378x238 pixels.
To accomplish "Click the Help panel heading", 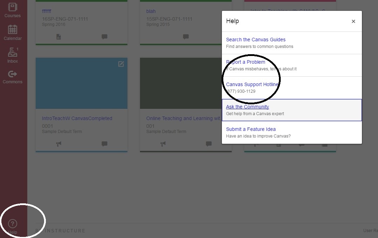I will pos(232,21).
